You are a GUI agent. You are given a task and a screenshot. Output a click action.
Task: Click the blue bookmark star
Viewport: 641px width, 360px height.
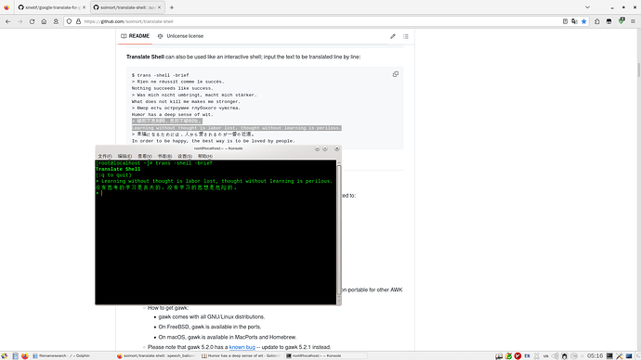click(583, 21)
